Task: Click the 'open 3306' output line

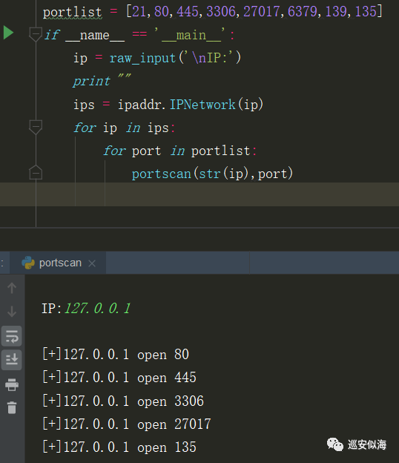Action: (x=123, y=401)
